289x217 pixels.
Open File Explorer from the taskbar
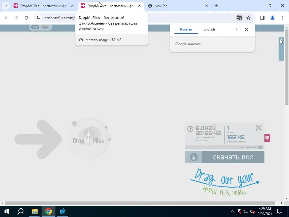34,211
